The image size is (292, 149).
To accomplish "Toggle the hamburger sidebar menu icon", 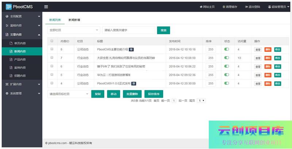I will click(46, 7).
